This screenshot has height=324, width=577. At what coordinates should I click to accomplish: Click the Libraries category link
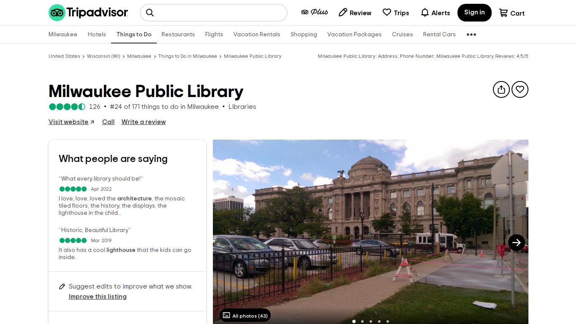pos(242,107)
